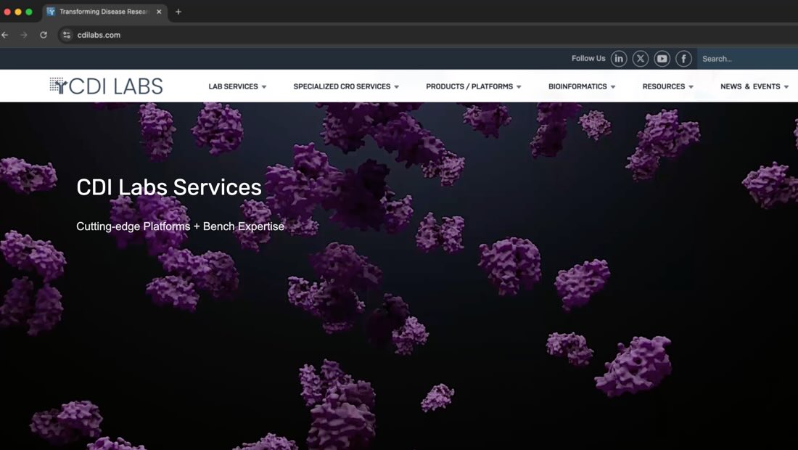The image size is (798, 450).
Task: Click the X (Twitter) social icon
Action: [641, 58]
